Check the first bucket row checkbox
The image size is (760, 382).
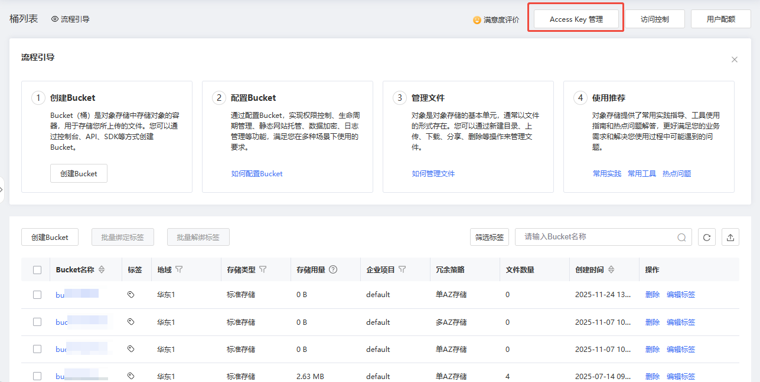[x=37, y=295]
